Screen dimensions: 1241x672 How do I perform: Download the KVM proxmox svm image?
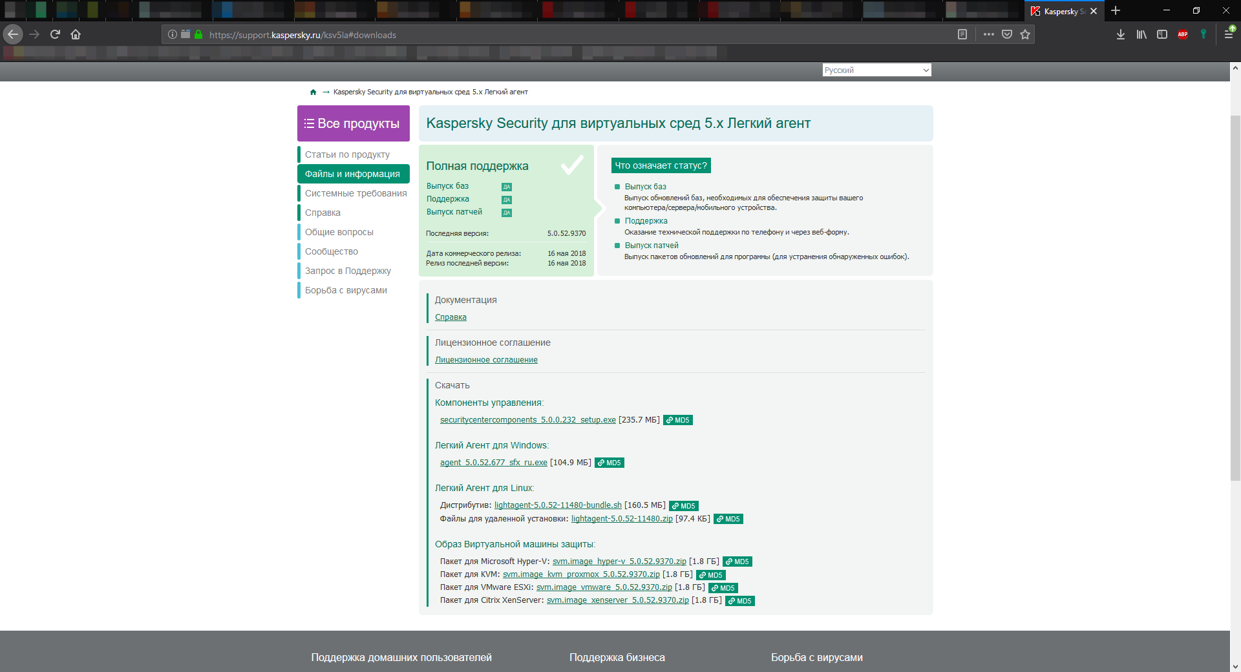click(x=581, y=574)
